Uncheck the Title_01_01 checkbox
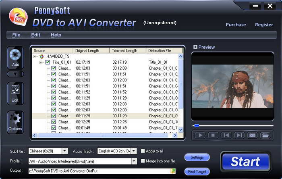This screenshot has height=179, width=282. coord(48,62)
